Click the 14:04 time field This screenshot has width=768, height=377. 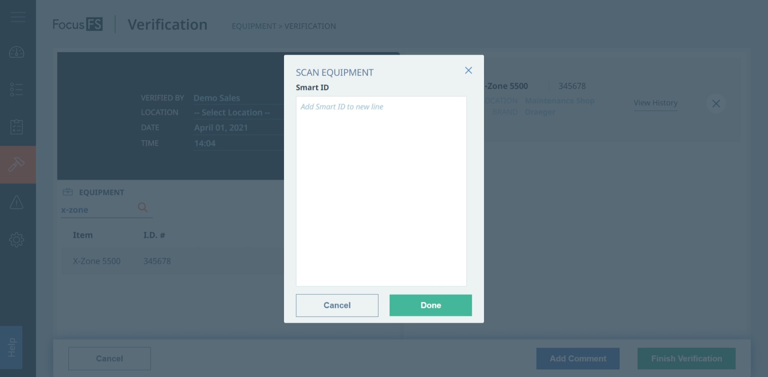[238, 144]
